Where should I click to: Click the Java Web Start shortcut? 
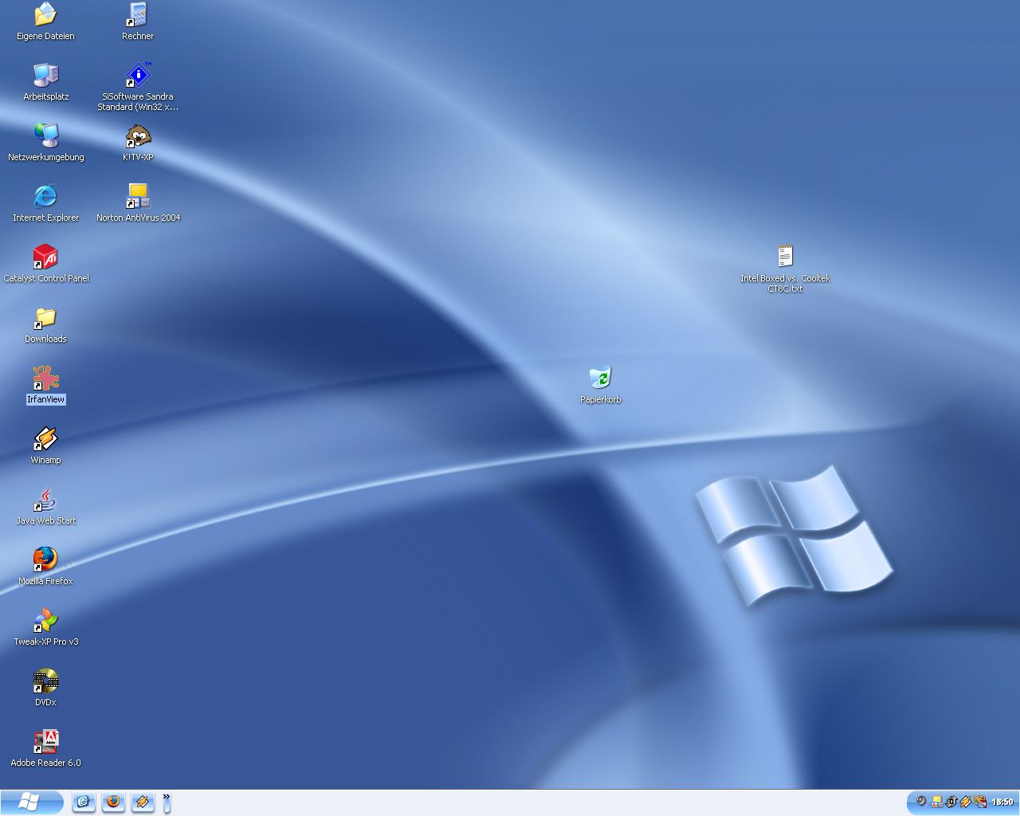pyautogui.click(x=45, y=500)
